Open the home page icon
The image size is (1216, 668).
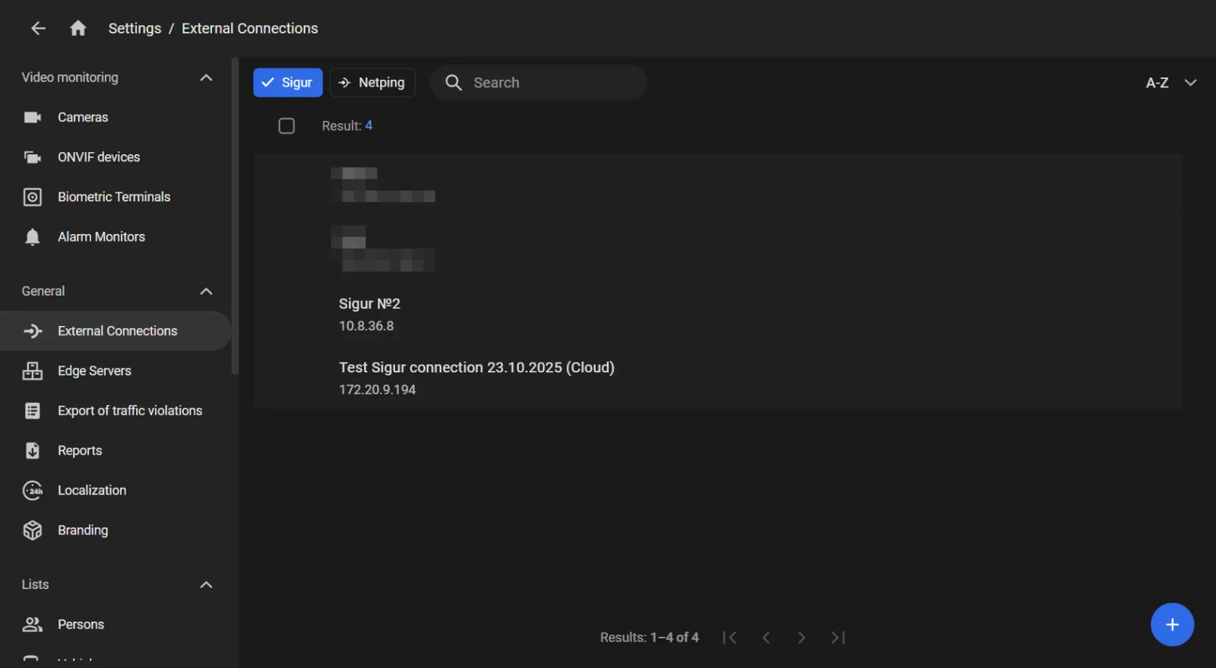[78, 28]
